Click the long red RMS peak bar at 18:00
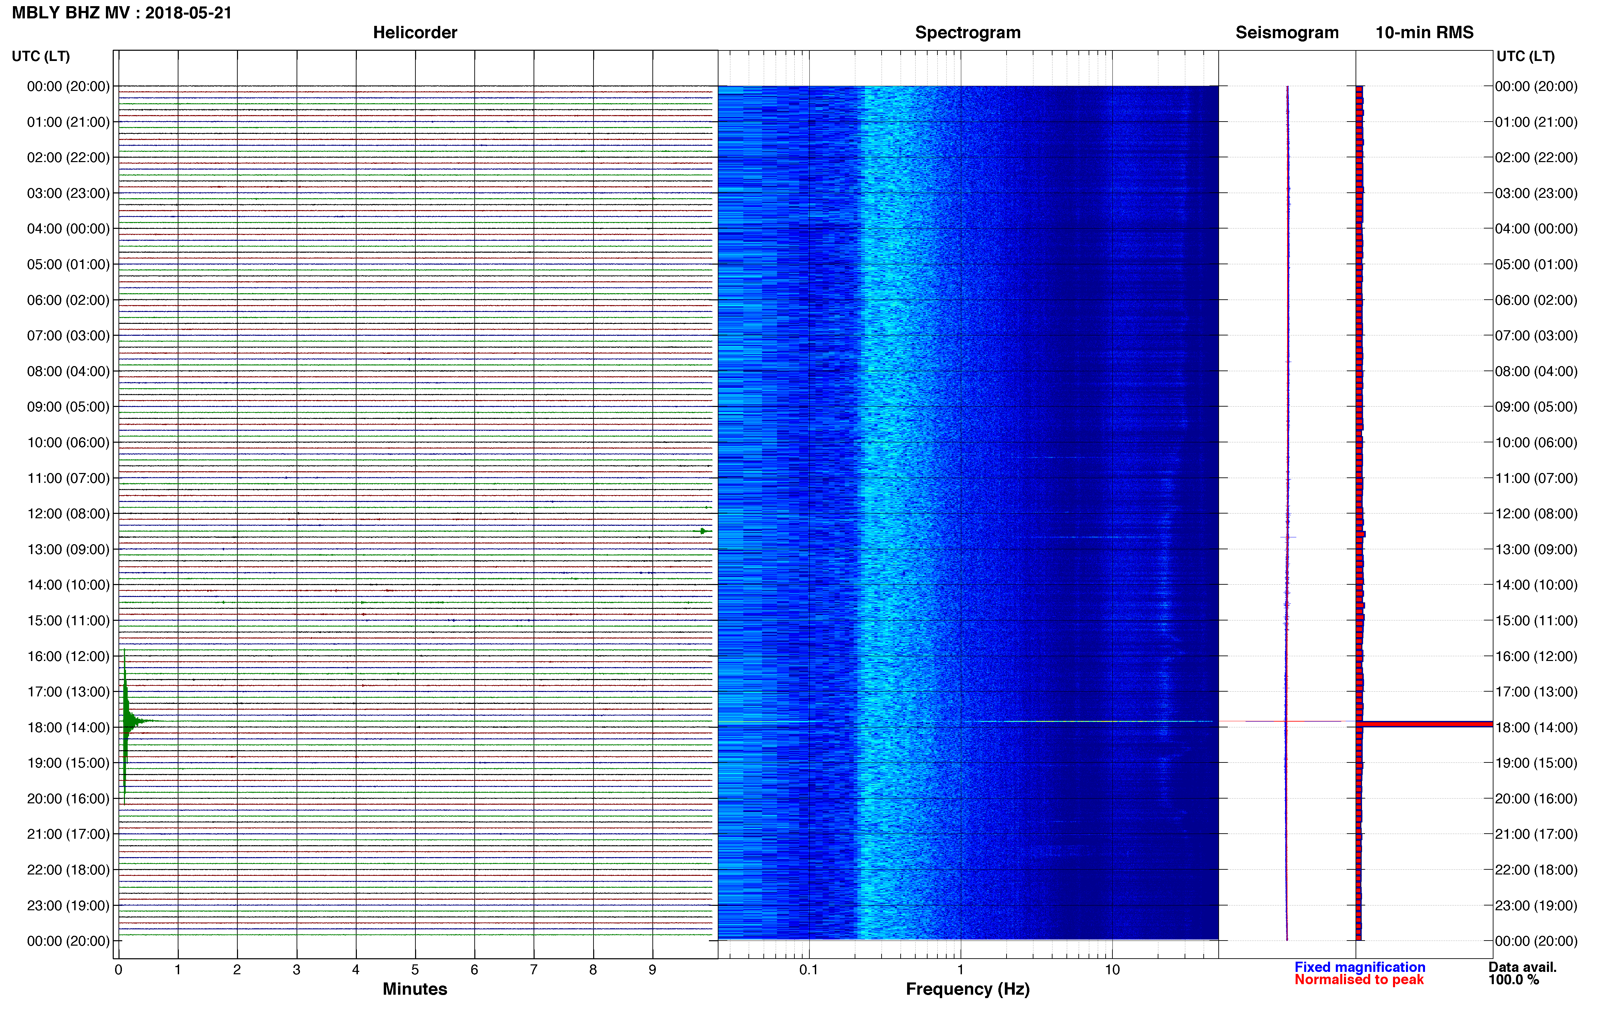 1425,723
